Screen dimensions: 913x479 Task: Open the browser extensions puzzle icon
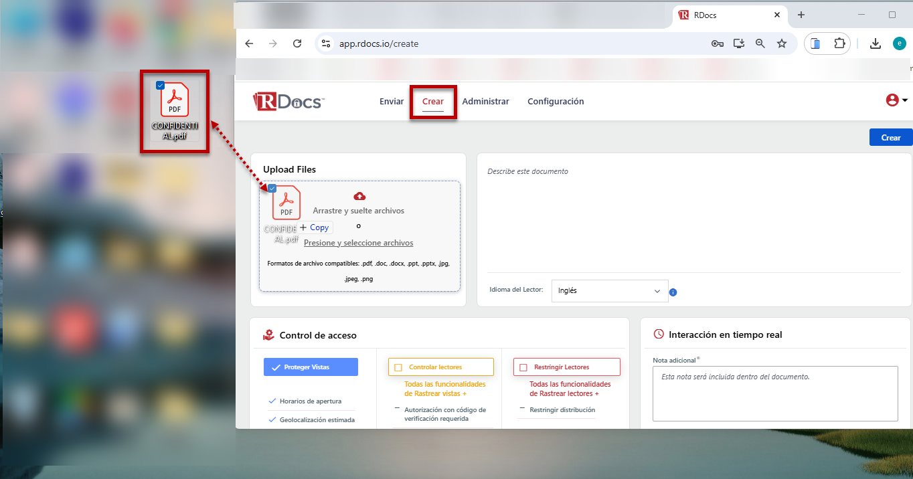click(839, 43)
